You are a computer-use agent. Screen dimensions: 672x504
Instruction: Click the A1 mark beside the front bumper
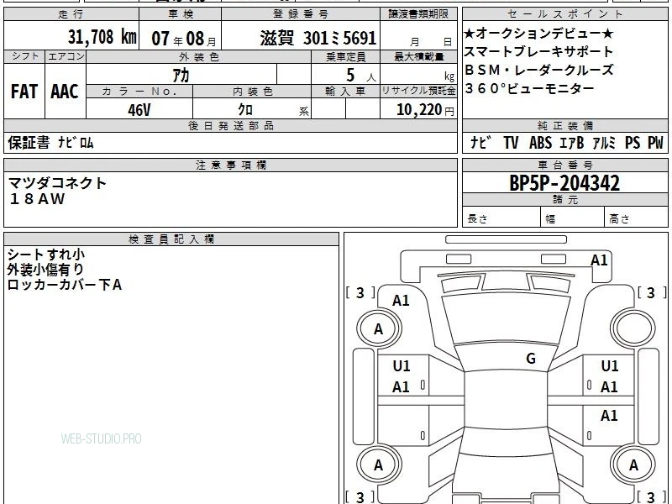click(599, 260)
